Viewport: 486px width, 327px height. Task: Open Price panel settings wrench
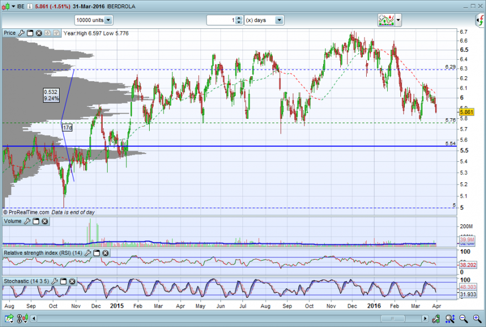tap(21, 33)
